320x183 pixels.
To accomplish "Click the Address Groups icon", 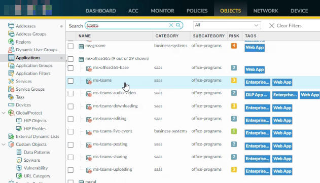I will pos(11,34).
